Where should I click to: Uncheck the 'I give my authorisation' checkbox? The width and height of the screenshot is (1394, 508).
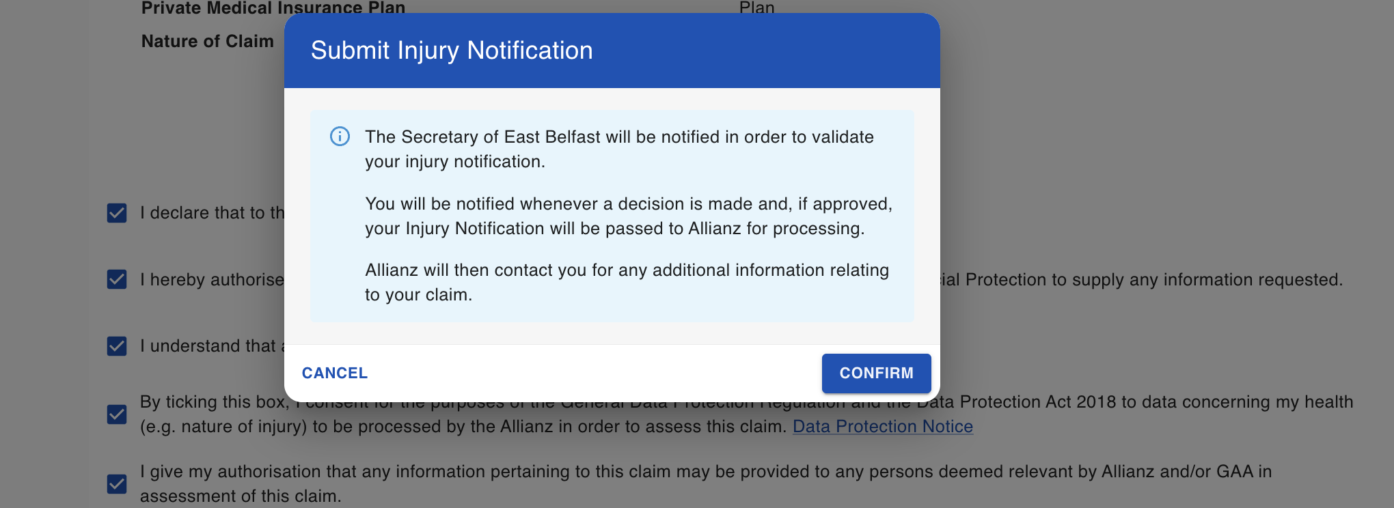(x=117, y=484)
